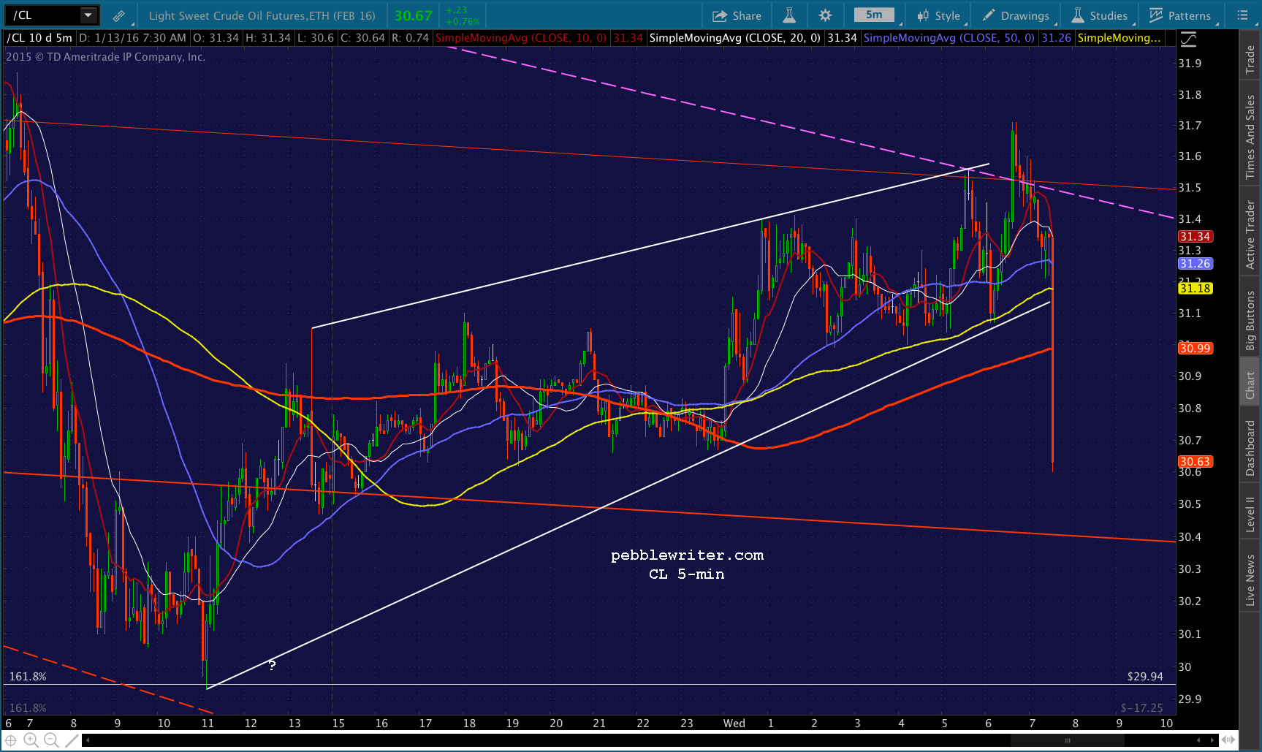
Task: Click the symbol link chain icon
Action: (118, 15)
